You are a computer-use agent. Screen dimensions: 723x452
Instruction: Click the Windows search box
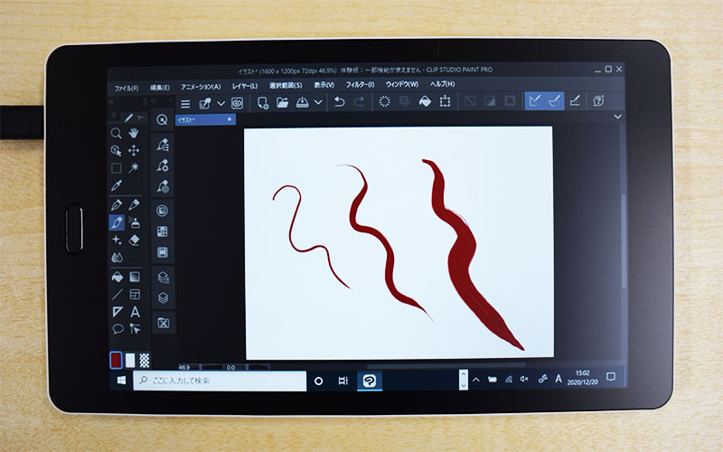(x=220, y=381)
